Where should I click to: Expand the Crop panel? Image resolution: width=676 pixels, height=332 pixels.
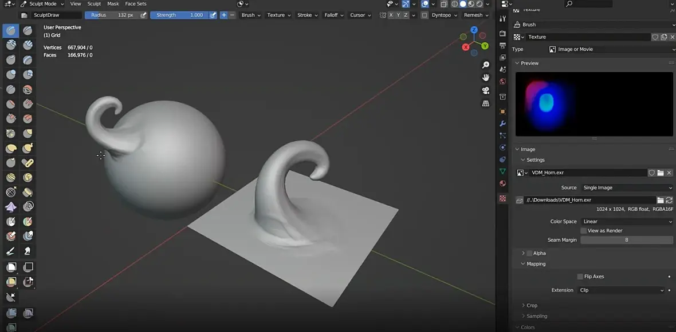pos(532,306)
